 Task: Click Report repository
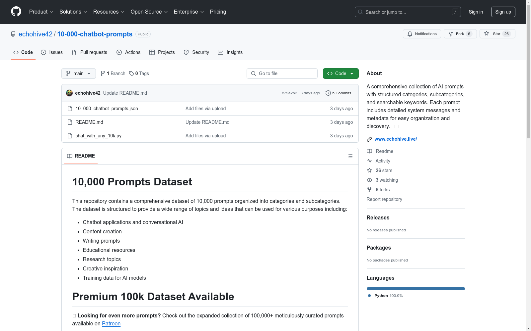384,199
